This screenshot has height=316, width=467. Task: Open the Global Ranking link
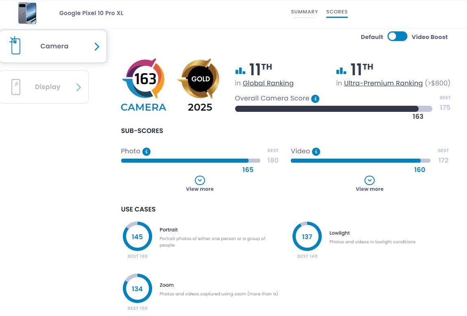(x=268, y=83)
